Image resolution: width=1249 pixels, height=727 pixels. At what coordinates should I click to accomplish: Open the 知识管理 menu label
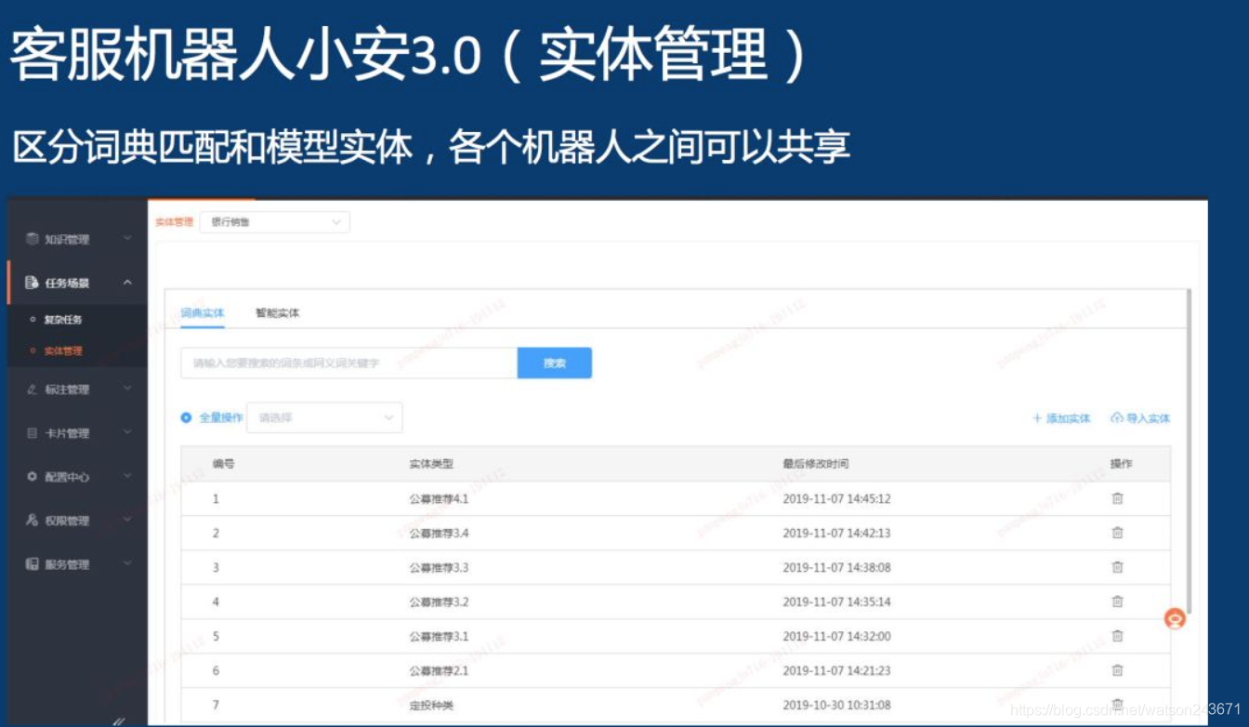pyautogui.click(x=67, y=240)
